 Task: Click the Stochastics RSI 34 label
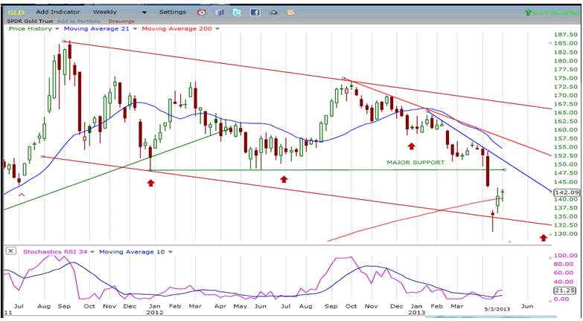(55, 252)
